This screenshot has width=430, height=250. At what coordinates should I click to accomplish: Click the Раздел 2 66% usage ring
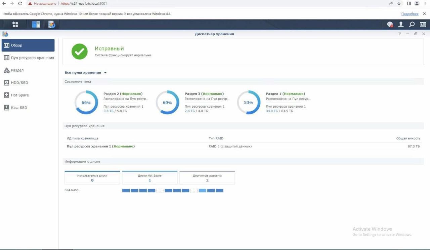[x=86, y=103]
